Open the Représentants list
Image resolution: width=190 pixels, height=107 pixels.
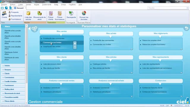[15, 16]
